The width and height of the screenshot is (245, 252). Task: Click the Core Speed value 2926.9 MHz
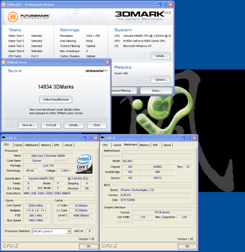click(x=36, y=206)
